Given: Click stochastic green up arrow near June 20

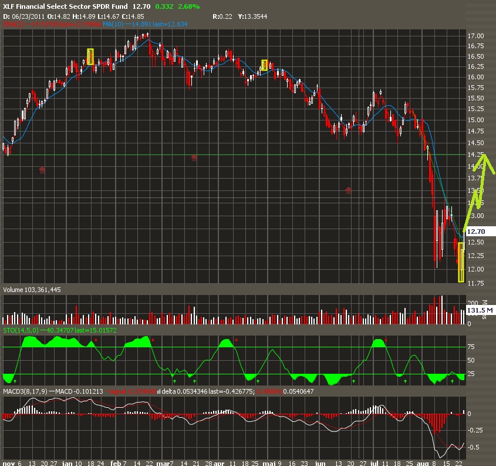Looking at the screenshot, I should (x=353, y=381).
